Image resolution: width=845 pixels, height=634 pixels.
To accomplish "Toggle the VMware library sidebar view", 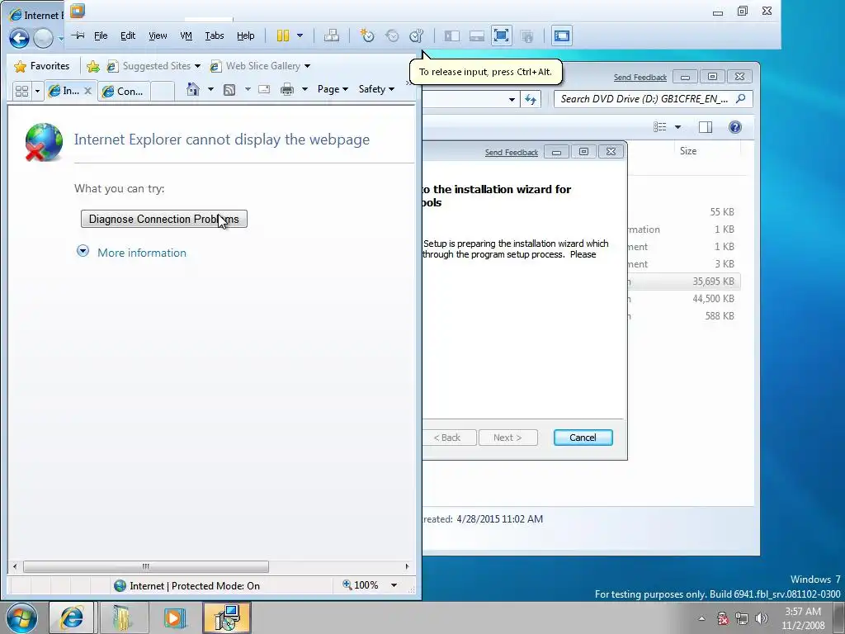I will coord(451,35).
